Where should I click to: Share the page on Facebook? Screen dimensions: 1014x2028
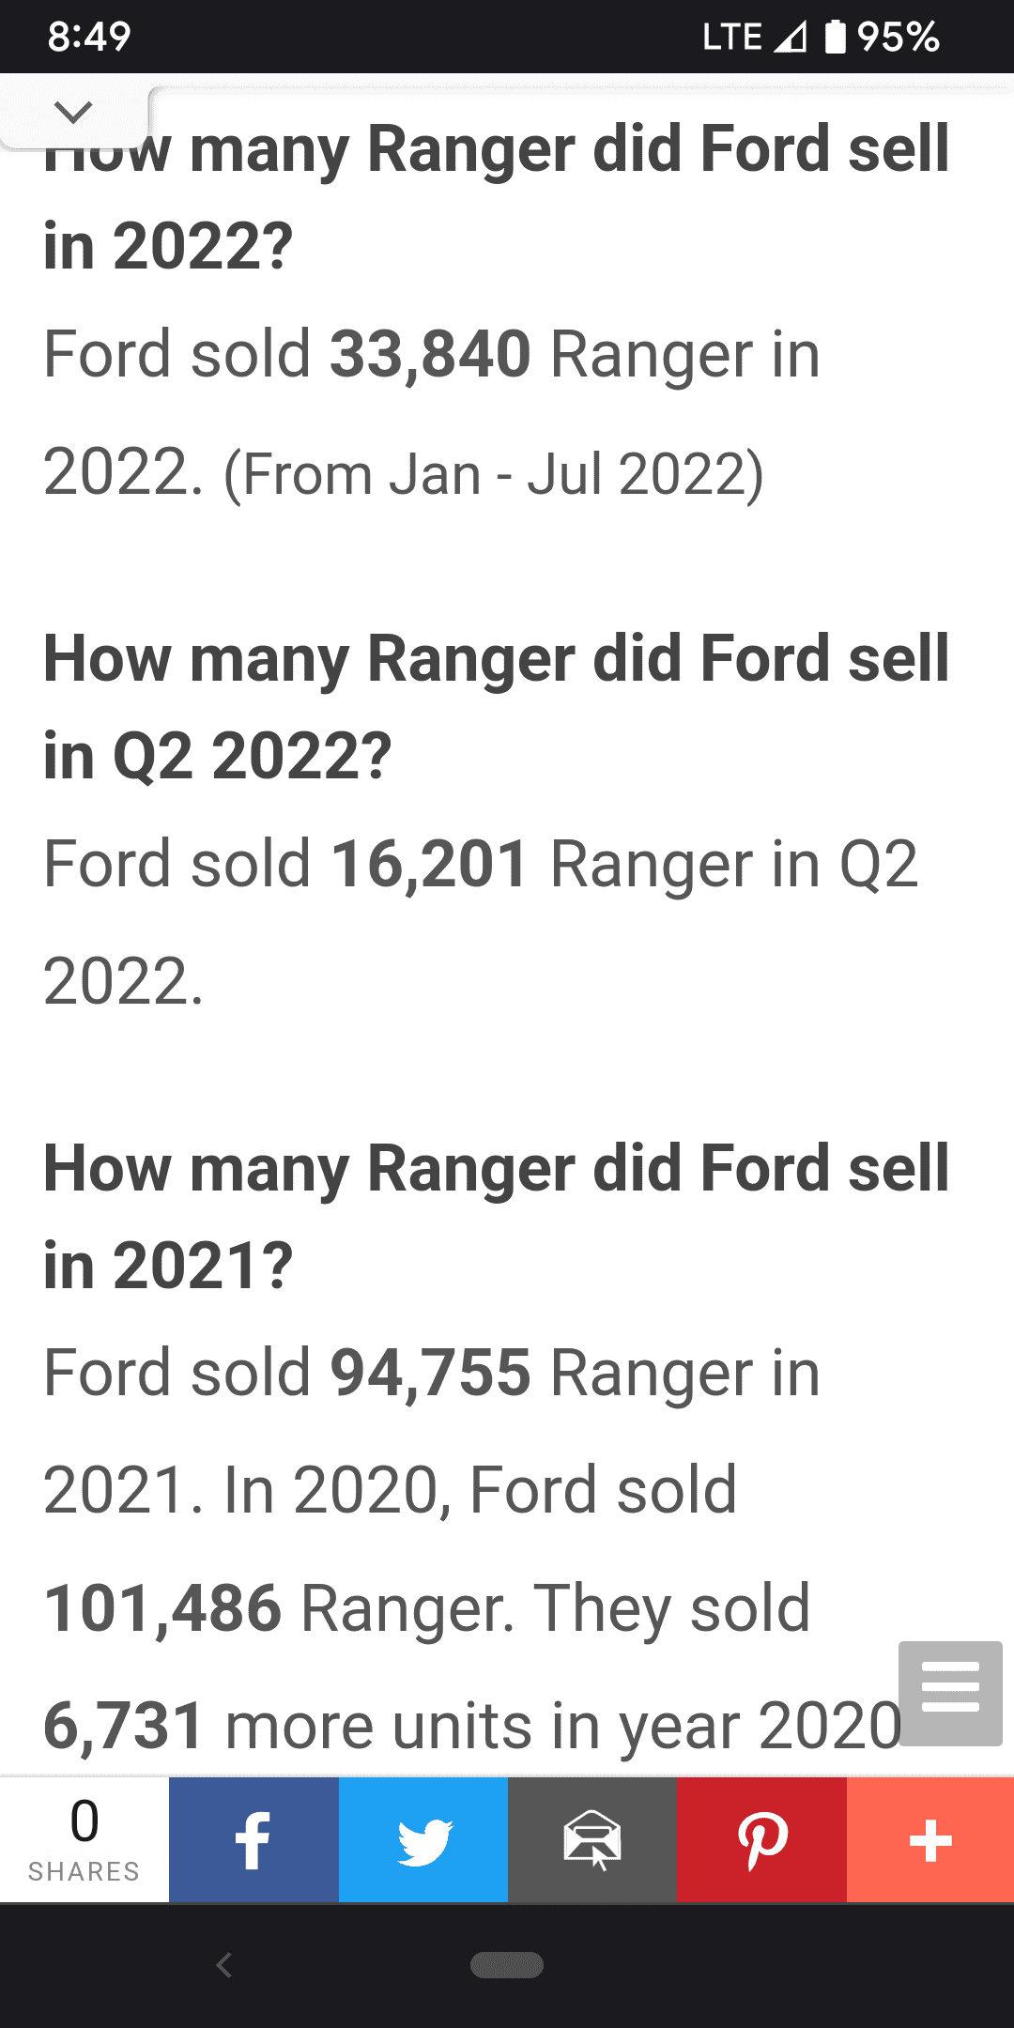(x=253, y=1839)
